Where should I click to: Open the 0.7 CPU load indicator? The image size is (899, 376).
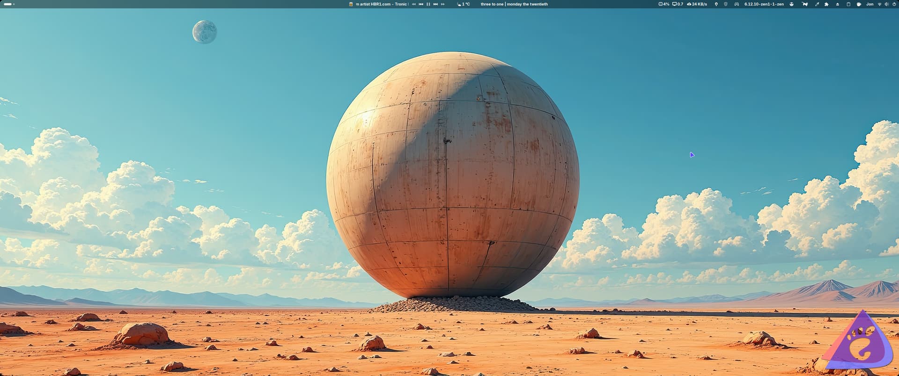[678, 4]
